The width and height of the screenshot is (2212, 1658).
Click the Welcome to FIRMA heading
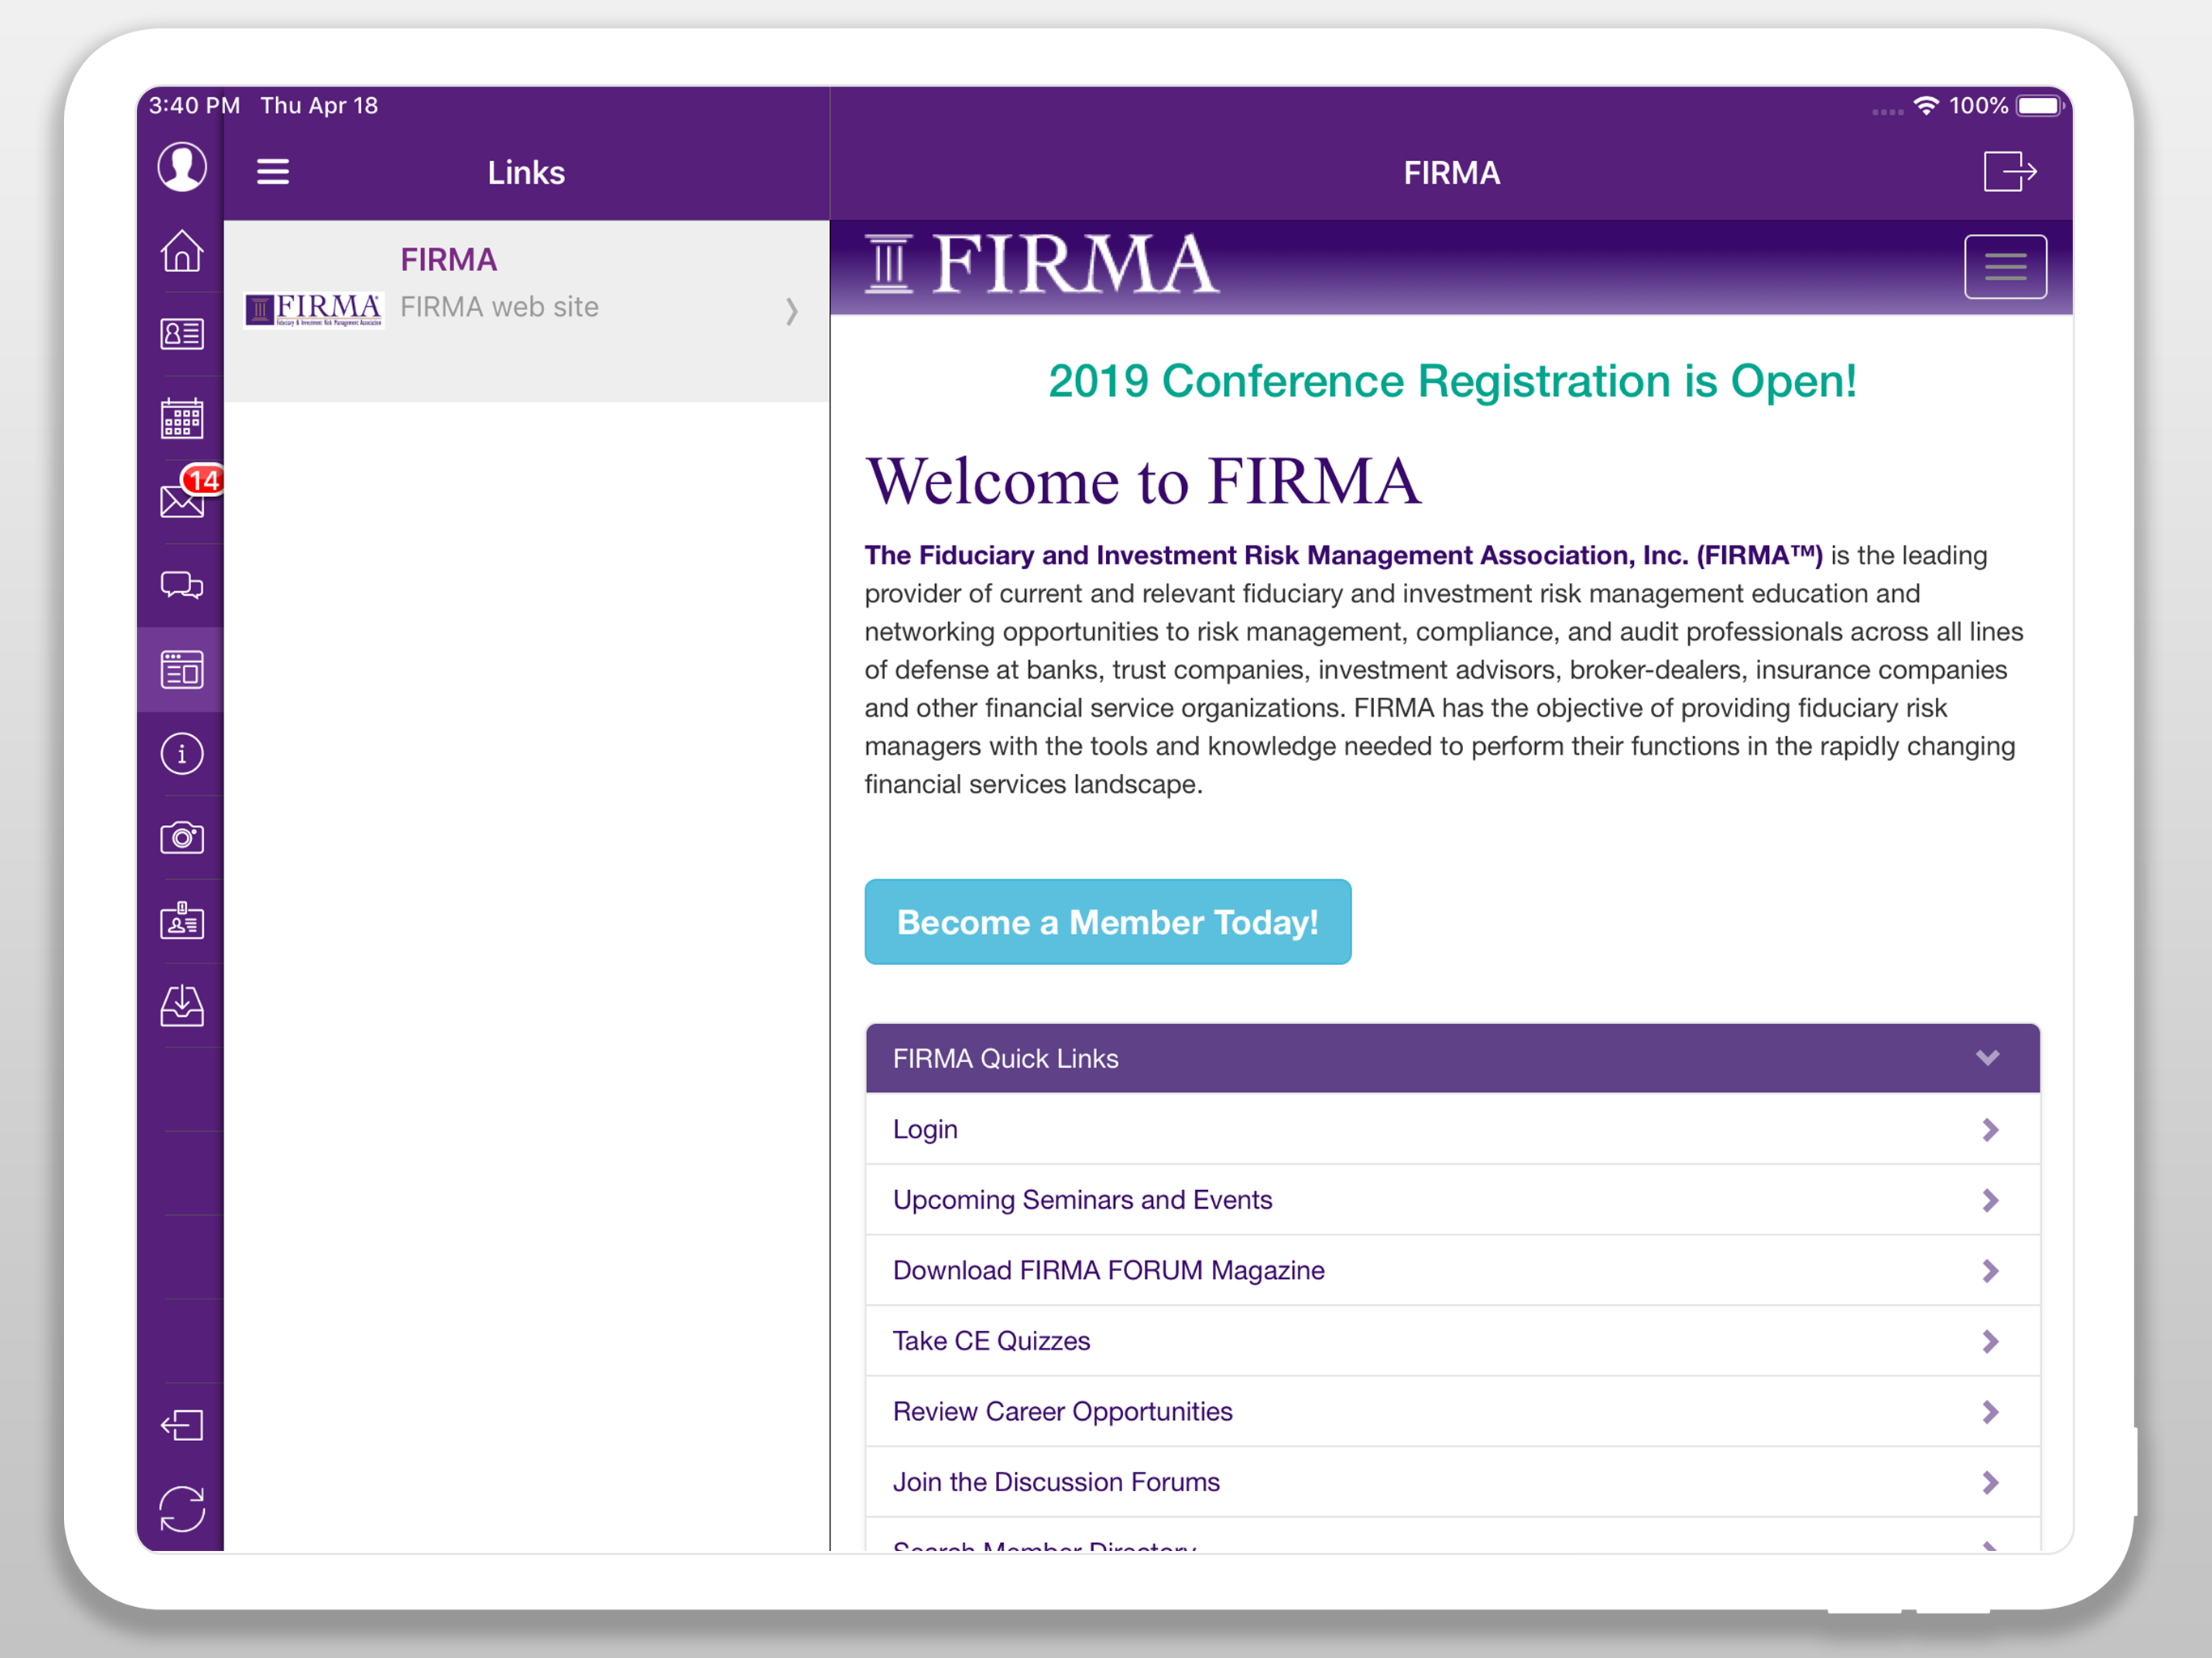tap(1142, 482)
